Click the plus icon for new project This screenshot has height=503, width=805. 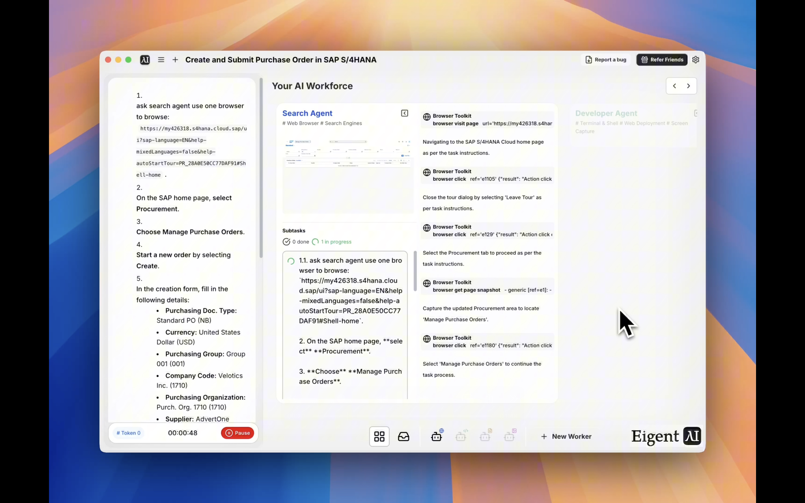(175, 60)
